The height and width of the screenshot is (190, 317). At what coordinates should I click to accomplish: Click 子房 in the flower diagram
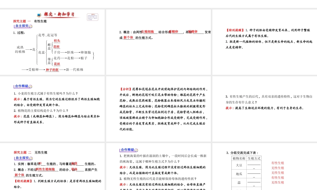tap(57, 53)
